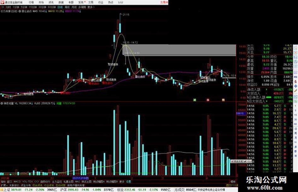Image resolution: width=298 pixels, height=192 pixels.
Task: Click the 沪深 index in the status bar
Action: (63, 190)
